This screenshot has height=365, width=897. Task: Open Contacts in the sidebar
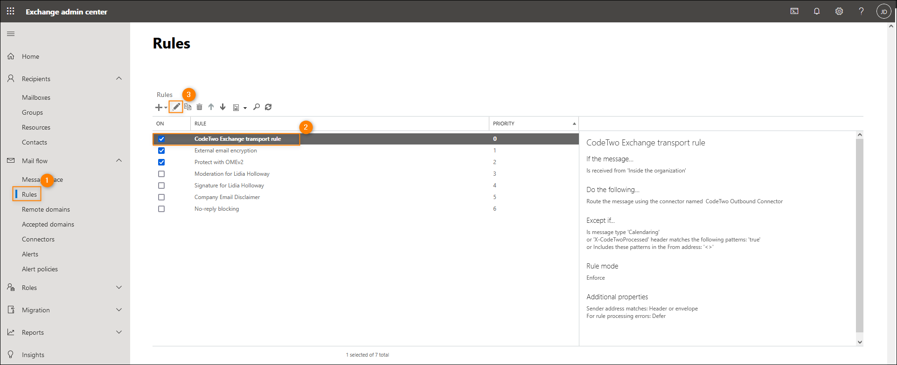click(35, 142)
